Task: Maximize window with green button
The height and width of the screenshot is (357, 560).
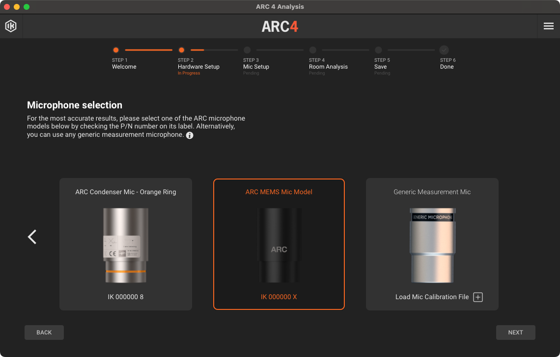Action: 27,7
